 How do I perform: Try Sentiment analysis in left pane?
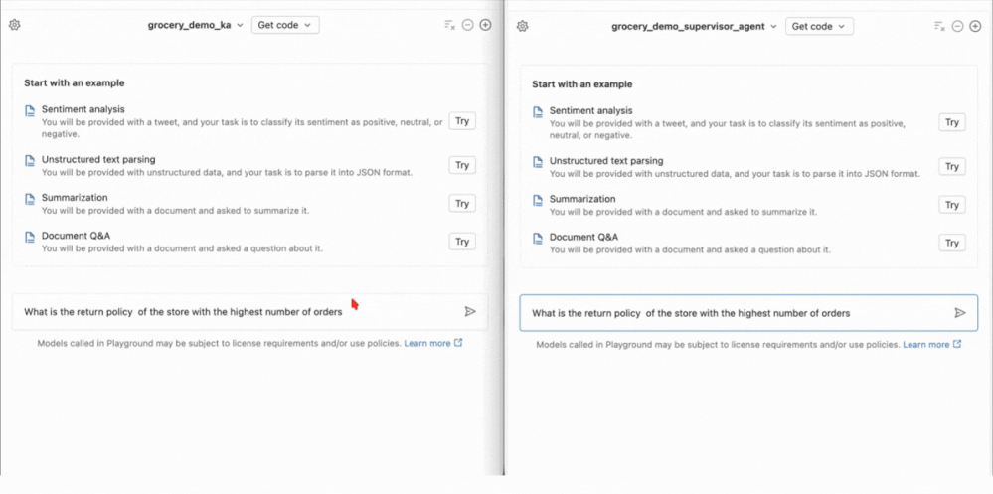(x=462, y=121)
